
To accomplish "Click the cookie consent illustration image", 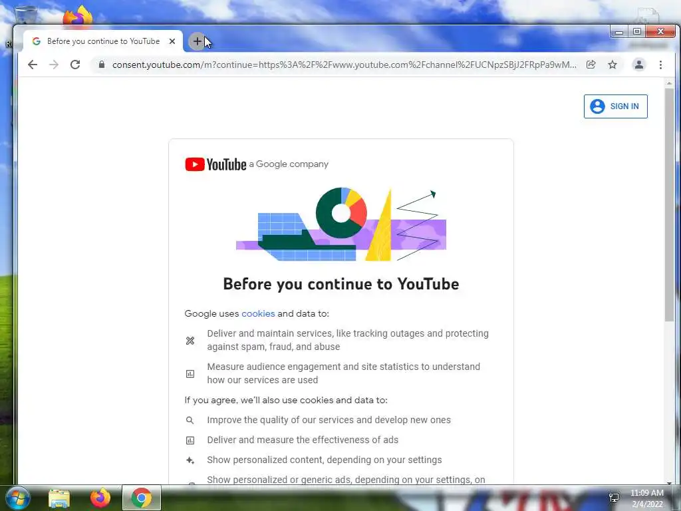I will (x=341, y=224).
